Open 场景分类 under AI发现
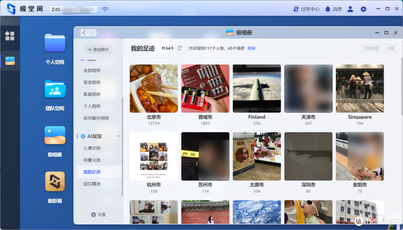The image size is (403, 230). point(92,160)
